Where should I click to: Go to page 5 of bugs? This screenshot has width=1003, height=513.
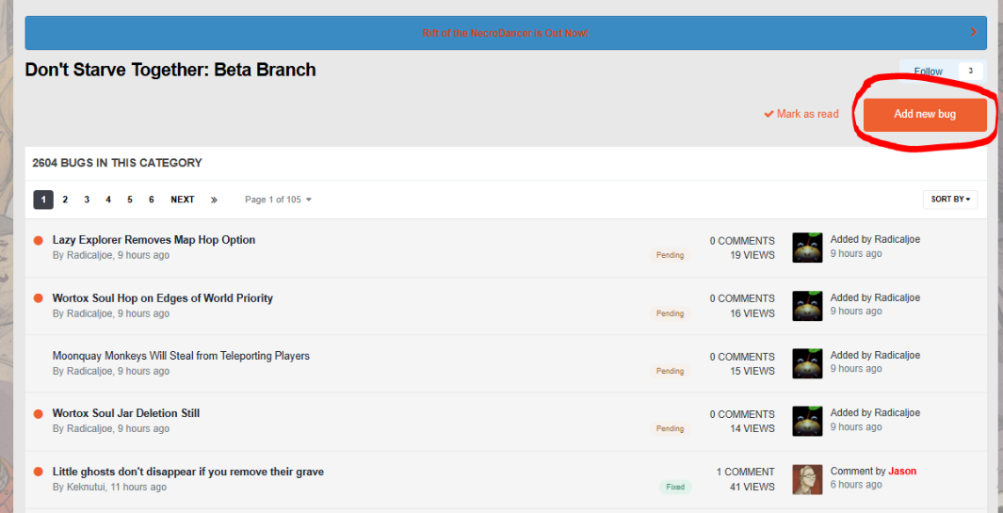(x=130, y=200)
